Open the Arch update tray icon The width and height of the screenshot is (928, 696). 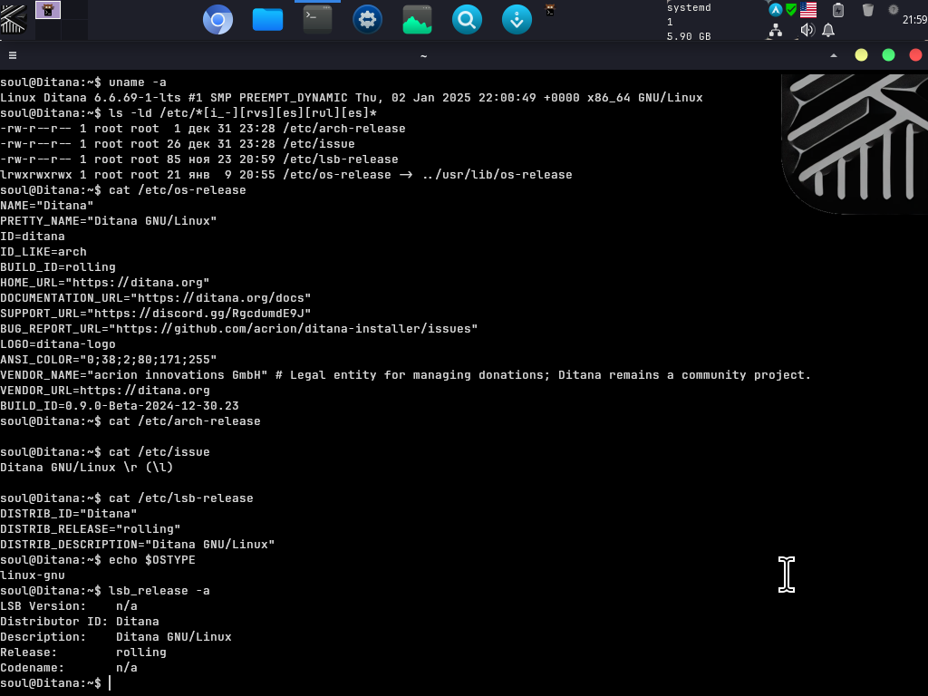pyautogui.click(x=776, y=9)
